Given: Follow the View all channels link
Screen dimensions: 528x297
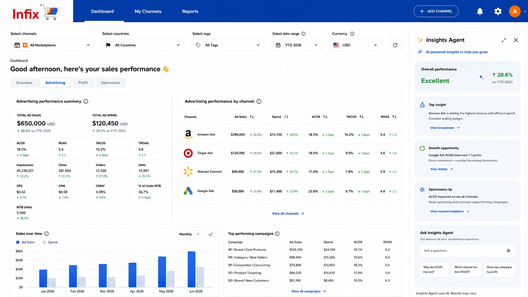Looking at the screenshot, I should 288,214.
